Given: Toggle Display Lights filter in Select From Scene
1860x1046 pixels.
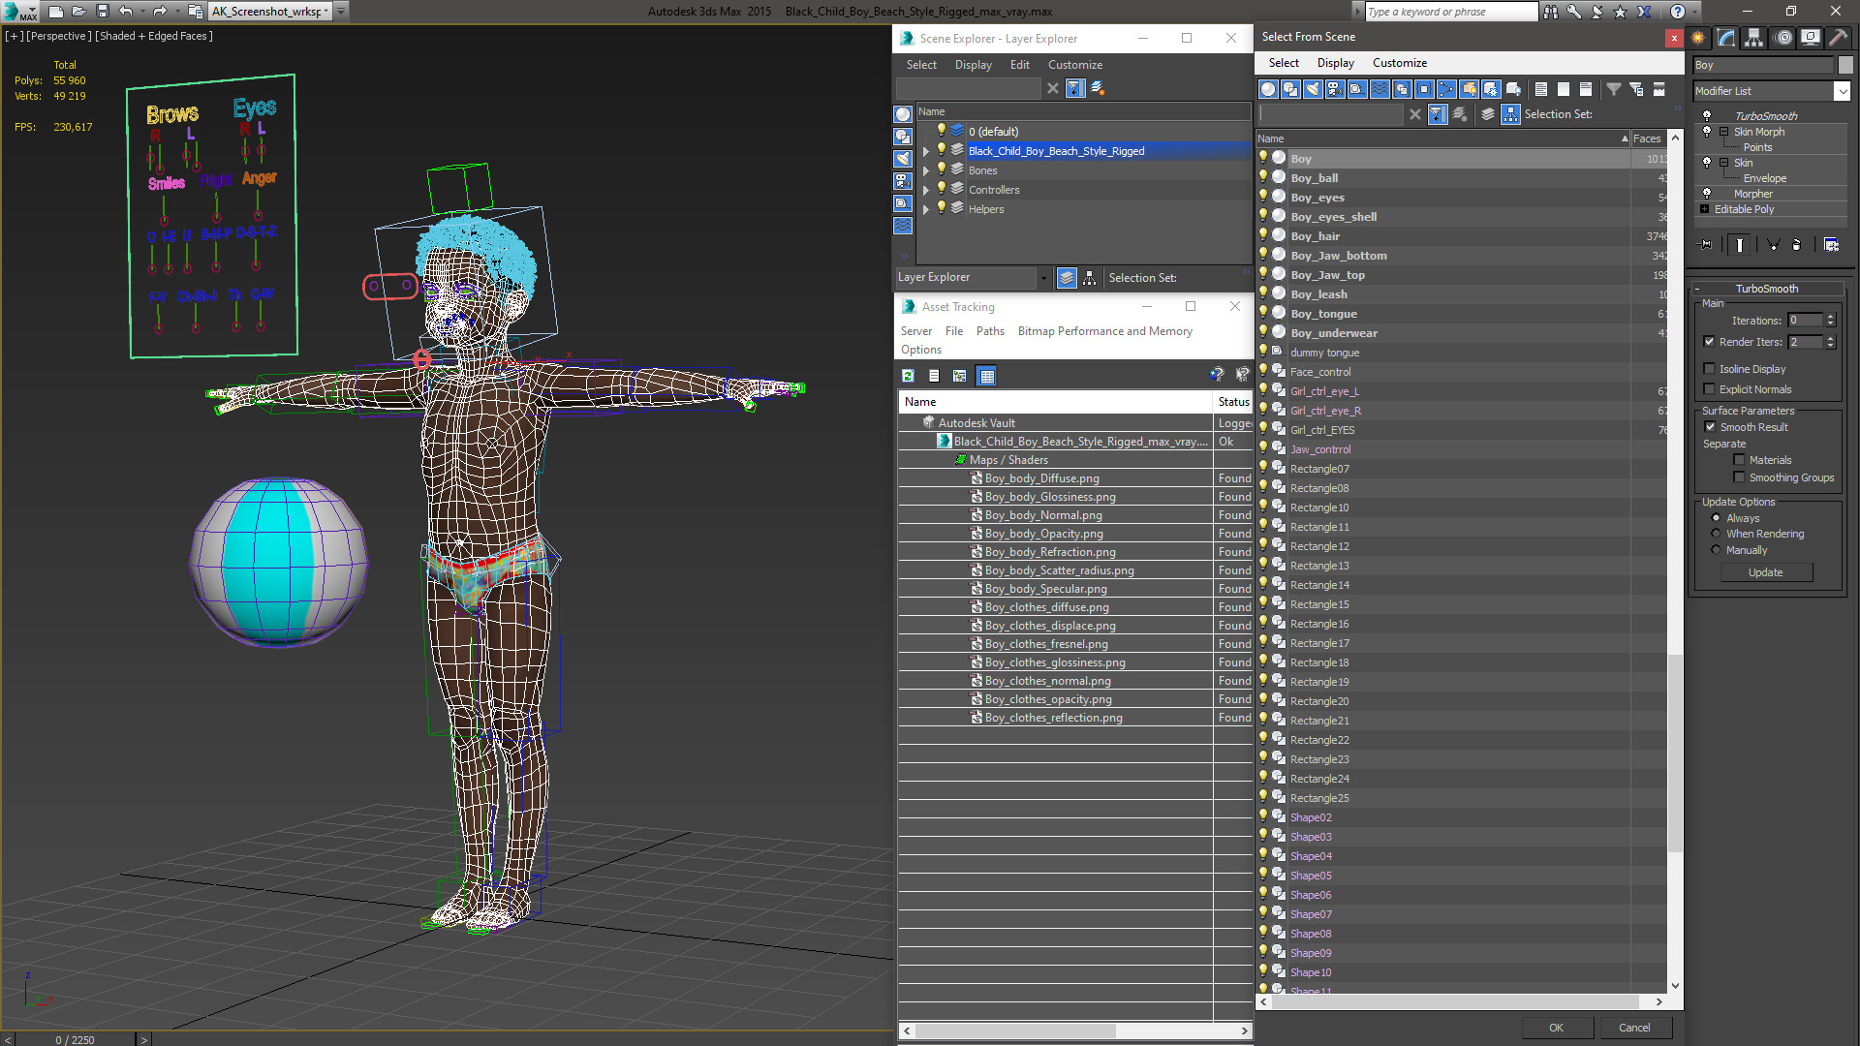Looking at the screenshot, I should pos(1313,89).
